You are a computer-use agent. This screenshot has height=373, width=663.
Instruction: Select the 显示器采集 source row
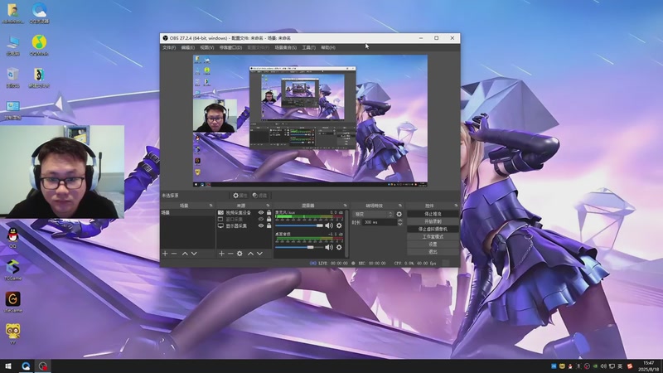point(244,225)
